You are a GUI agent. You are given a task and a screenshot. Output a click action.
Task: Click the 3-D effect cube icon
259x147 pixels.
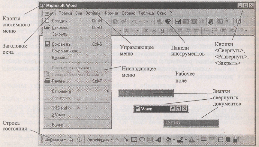click(235, 139)
